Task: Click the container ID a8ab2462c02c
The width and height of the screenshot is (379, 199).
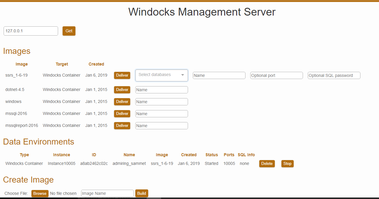Action: tap(94, 163)
